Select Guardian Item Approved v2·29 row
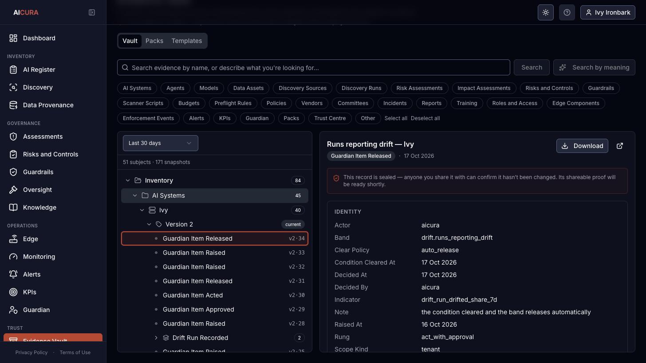 point(215,309)
